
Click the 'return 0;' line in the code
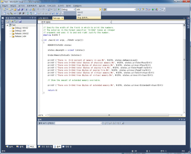click(x=53, y=90)
